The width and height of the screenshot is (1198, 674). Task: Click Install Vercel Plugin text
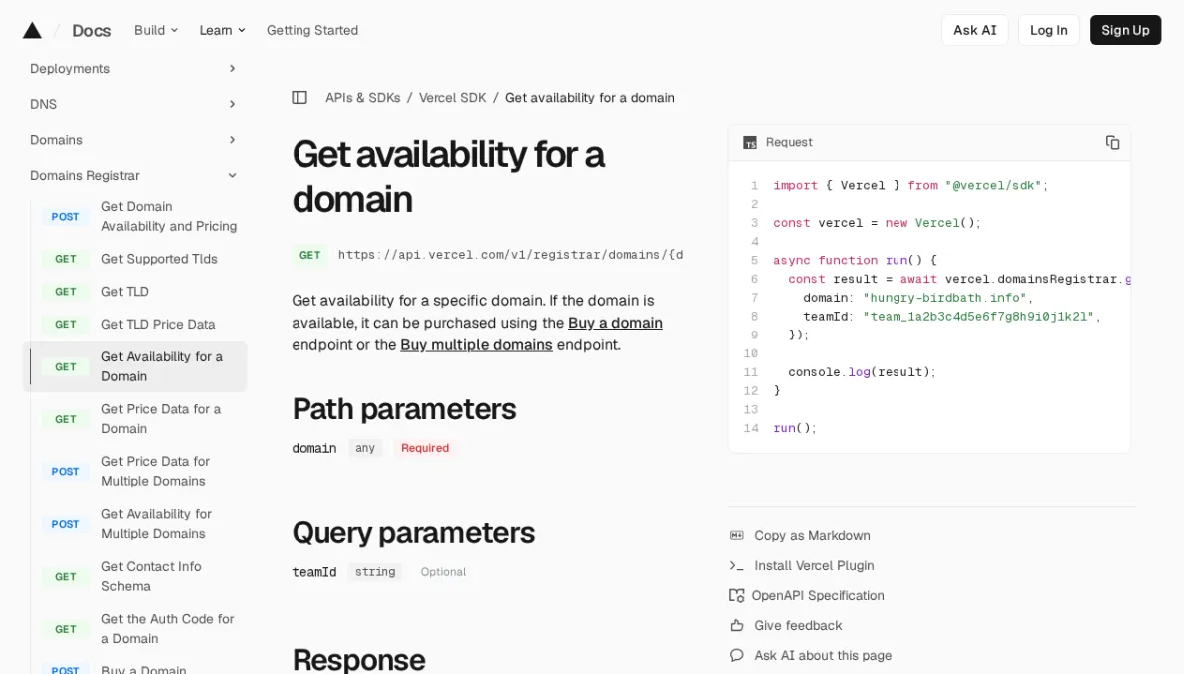coord(814,566)
